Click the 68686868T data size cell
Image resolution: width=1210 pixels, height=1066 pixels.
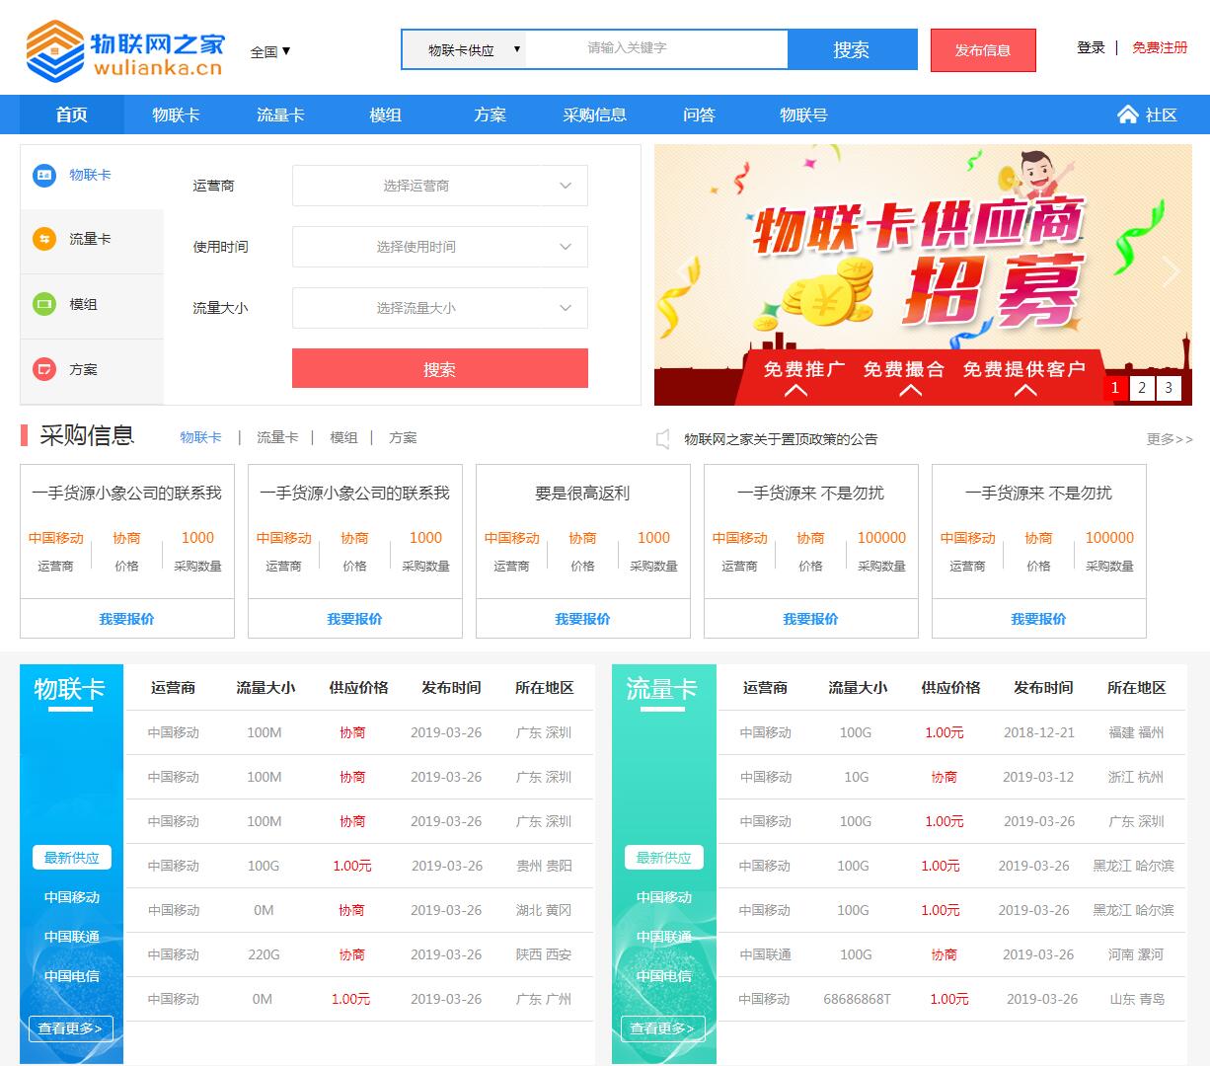[857, 999]
